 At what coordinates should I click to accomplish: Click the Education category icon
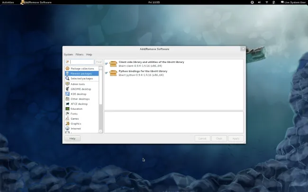[x=67, y=109]
